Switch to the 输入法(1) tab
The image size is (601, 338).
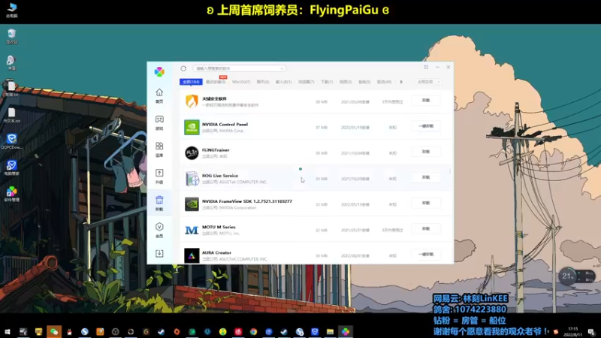pos(284,82)
